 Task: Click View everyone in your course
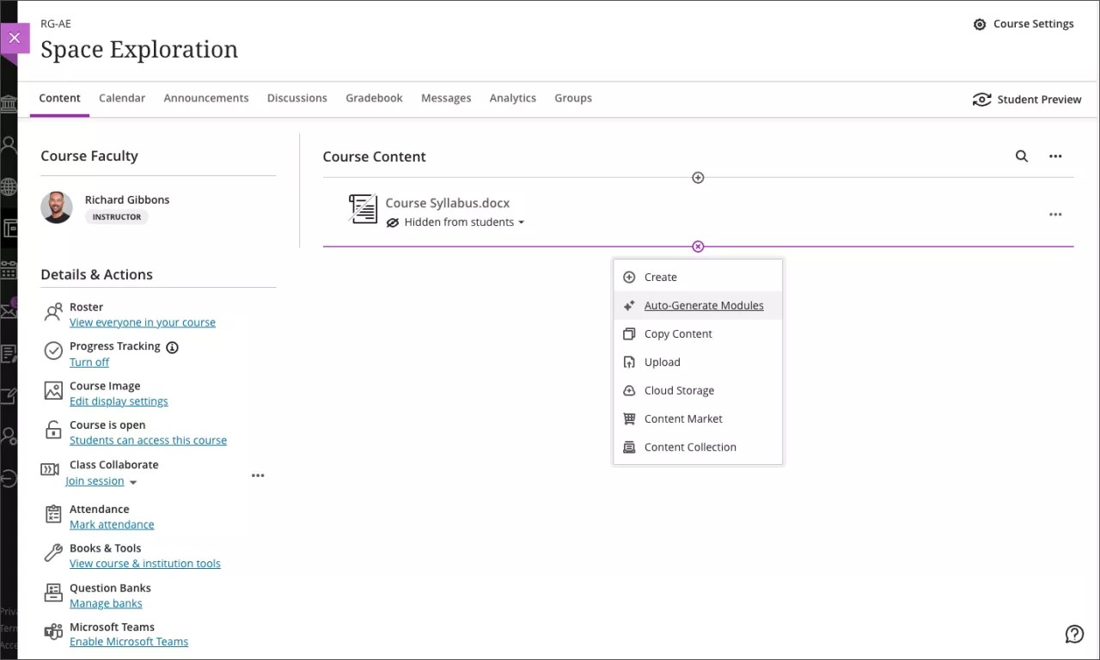(142, 321)
